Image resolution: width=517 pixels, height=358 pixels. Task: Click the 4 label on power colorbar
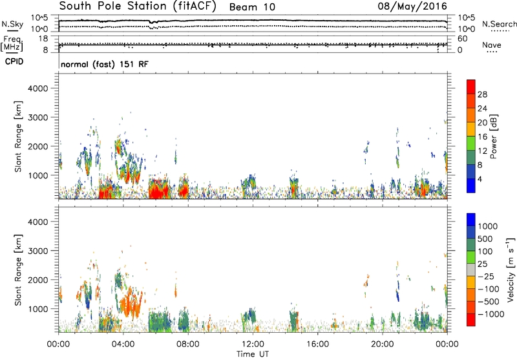click(x=480, y=180)
